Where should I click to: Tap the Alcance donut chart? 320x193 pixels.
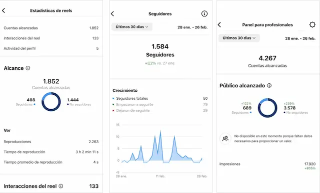51,102
